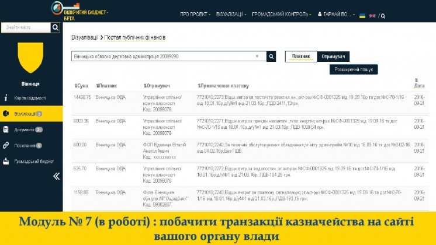The height and width of the screenshot is (245, 436).
Task: Click the Вінниця yellow coat of arms
Action: (x=30, y=57)
